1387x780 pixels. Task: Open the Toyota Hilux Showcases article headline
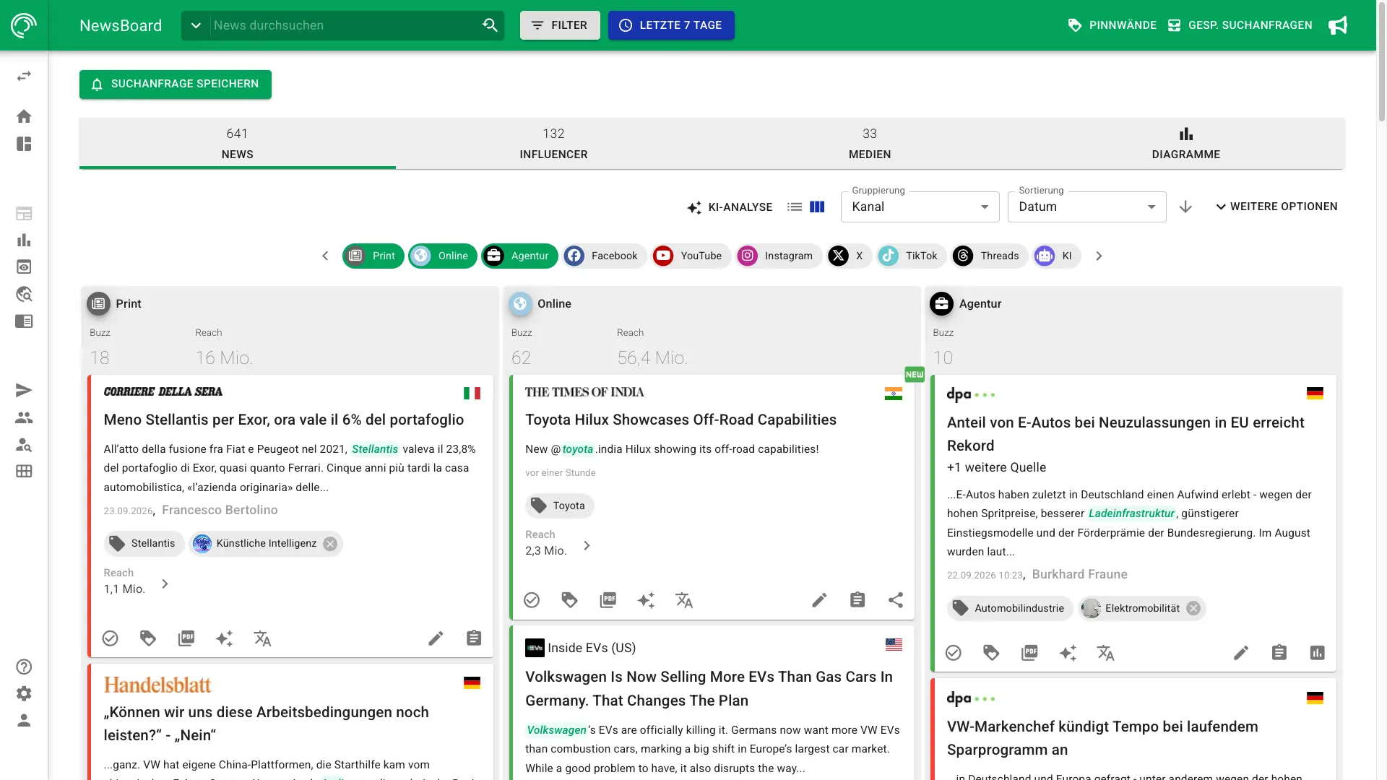tap(680, 420)
